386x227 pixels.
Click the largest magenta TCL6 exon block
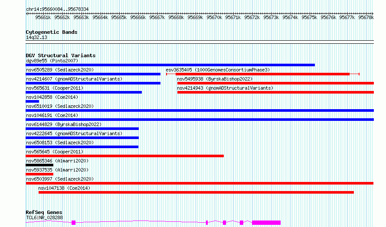(x=266, y=223)
